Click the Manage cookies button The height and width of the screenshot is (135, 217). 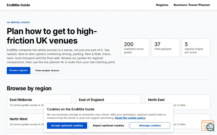click(150, 126)
